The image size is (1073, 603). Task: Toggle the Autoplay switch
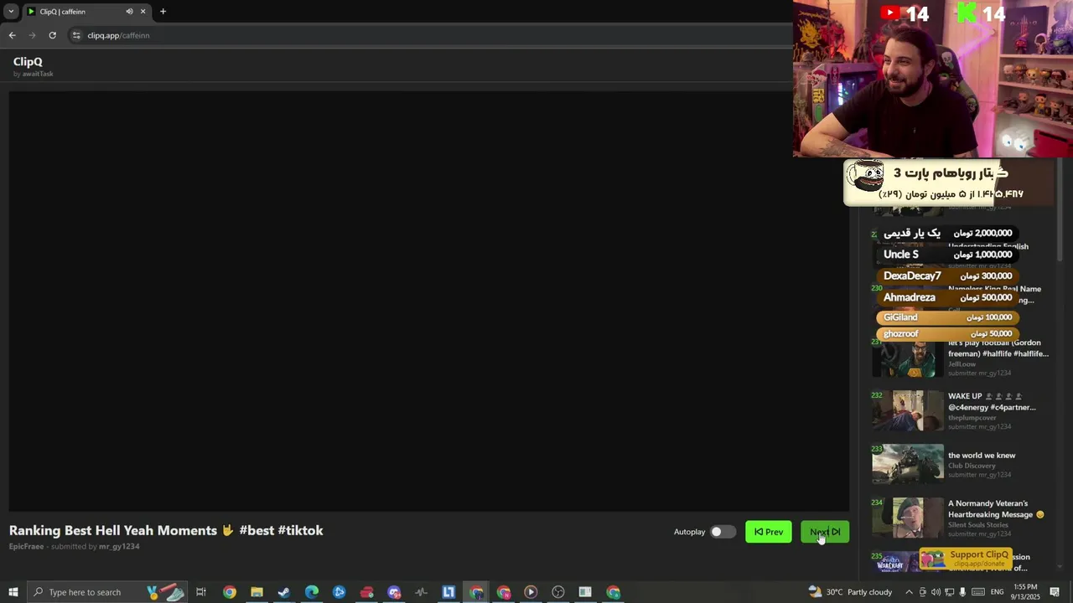(x=722, y=532)
